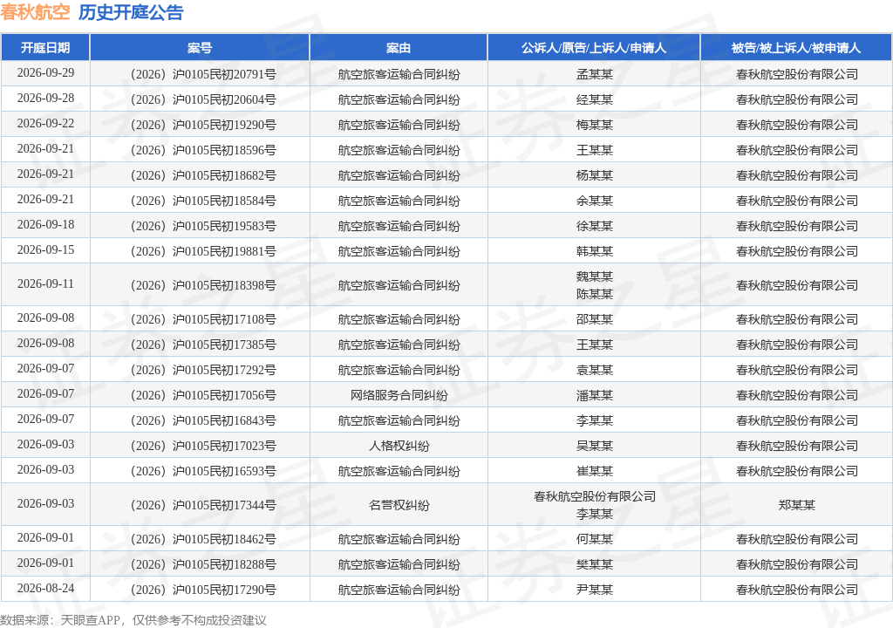The image size is (893, 628).
Task: Select plaintiff 孟某某
Action: click(x=595, y=74)
